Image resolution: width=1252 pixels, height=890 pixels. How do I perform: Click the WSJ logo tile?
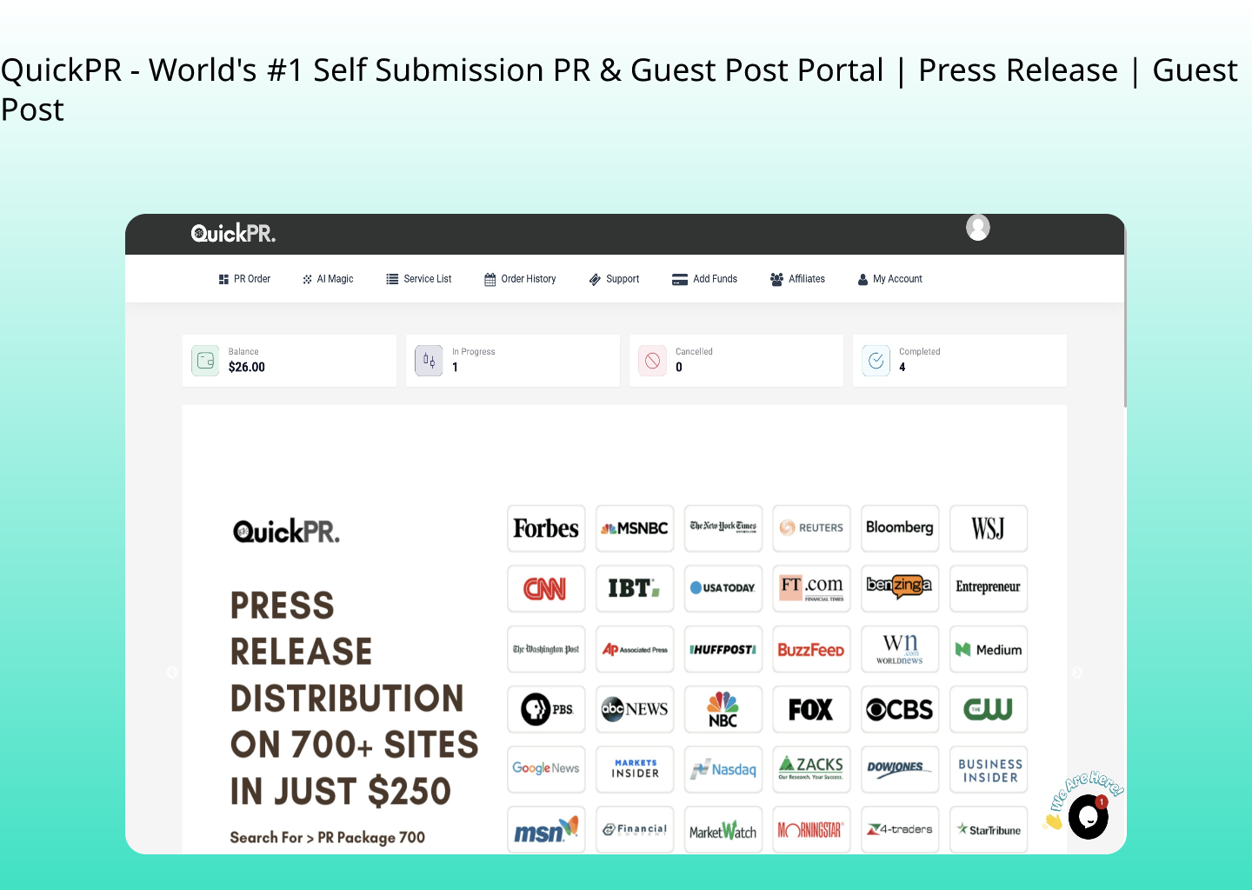tap(989, 528)
